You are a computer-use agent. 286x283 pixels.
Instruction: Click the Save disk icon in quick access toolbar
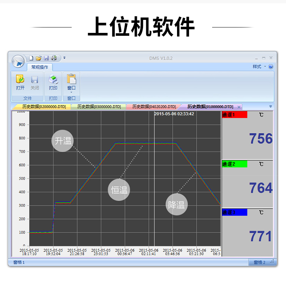click(x=46, y=58)
